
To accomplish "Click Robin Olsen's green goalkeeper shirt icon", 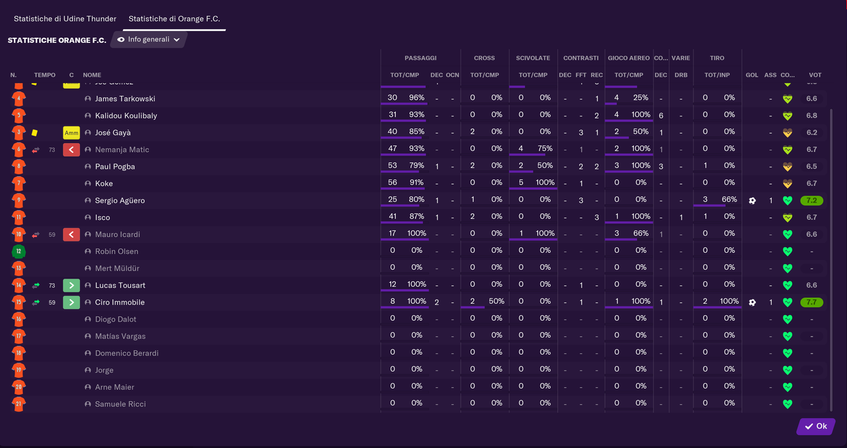I will point(19,251).
